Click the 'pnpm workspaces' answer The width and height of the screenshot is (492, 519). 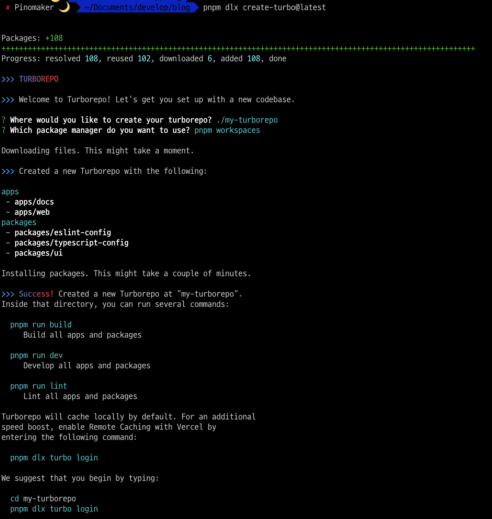click(x=227, y=130)
